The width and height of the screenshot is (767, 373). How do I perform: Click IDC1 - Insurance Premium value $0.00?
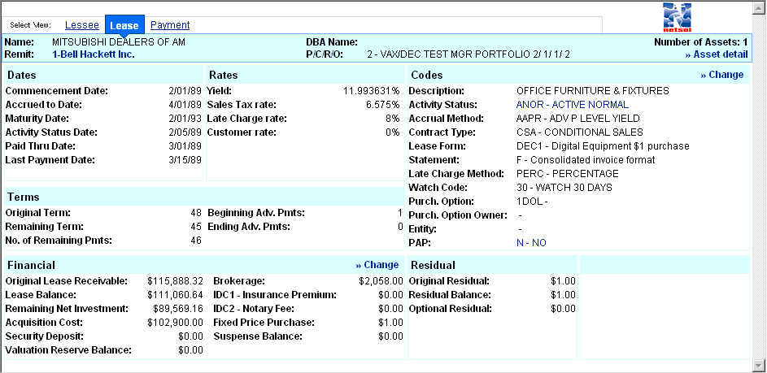coord(391,295)
